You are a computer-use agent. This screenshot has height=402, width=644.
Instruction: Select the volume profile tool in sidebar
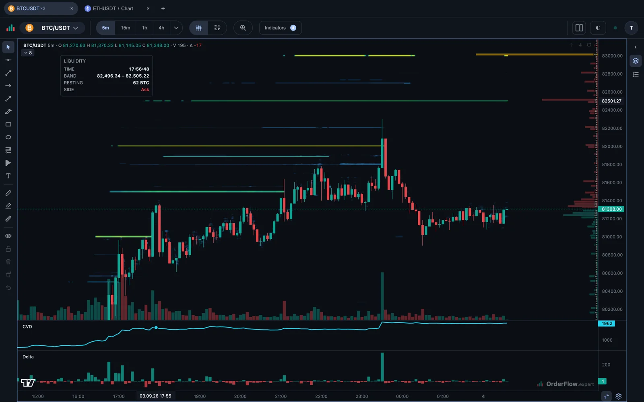click(8, 163)
